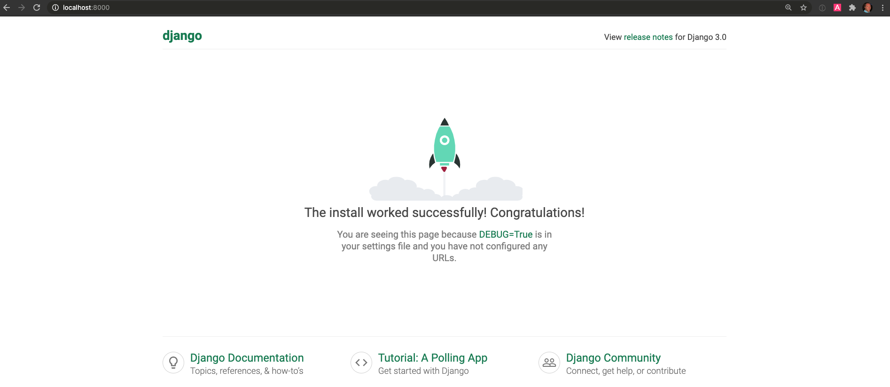This screenshot has height=387, width=890.
Task: Open the DEBUG=True link
Action: 506,234
